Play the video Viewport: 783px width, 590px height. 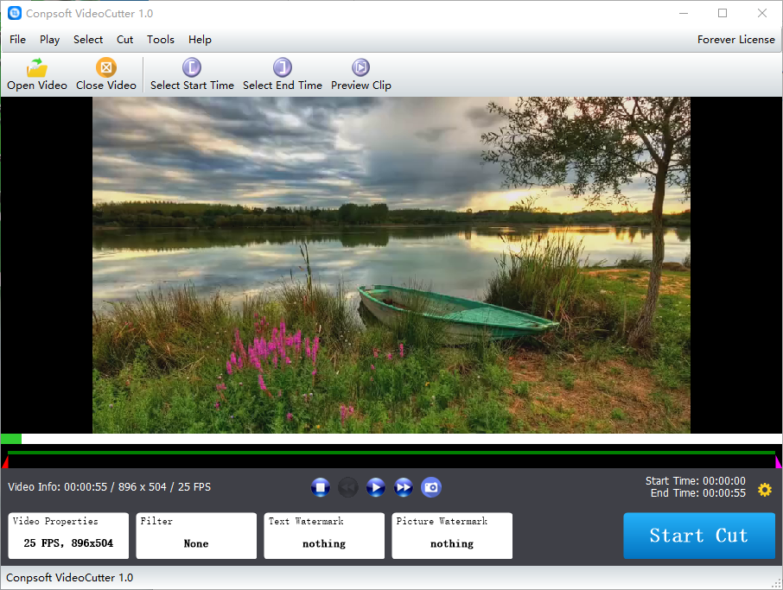[x=376, y=487]
